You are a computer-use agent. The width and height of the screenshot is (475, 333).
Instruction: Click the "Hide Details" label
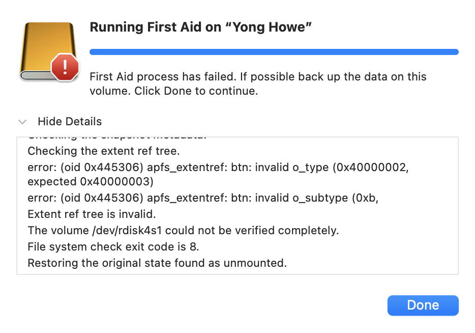(70, 122)
